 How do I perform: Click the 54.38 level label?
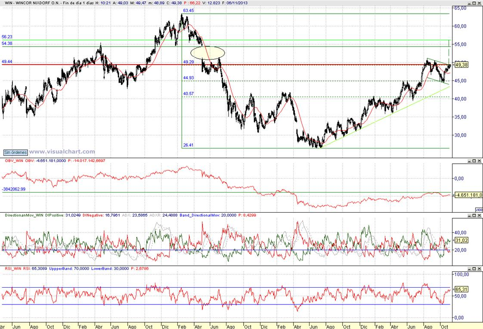[x=7, y=43]
